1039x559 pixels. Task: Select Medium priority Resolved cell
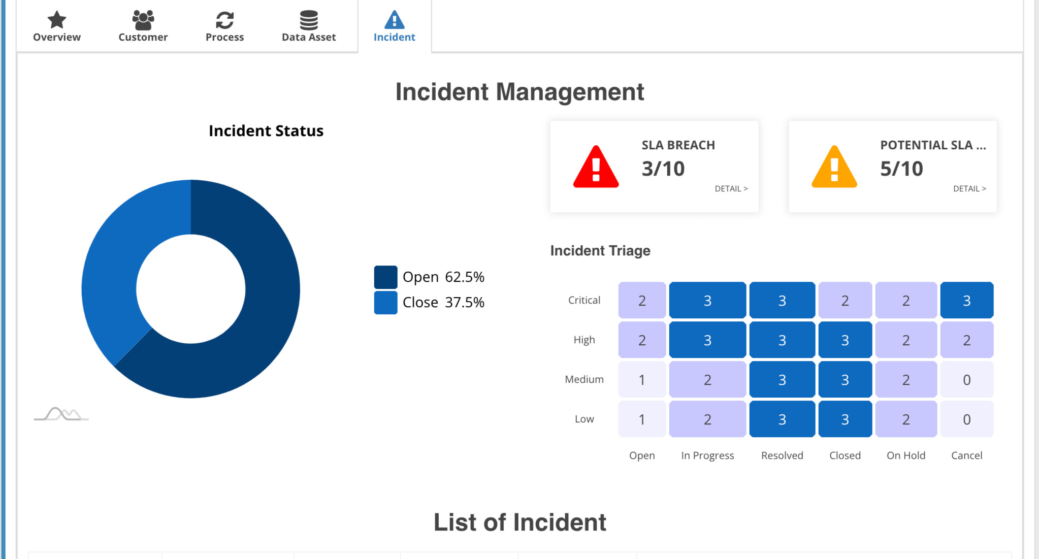(x=782, y=380)
